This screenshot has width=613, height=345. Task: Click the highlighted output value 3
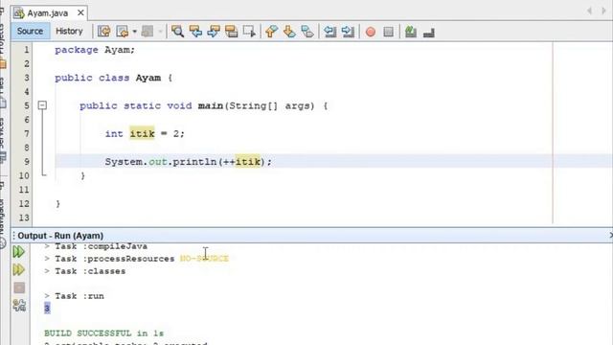coord(47,309)
